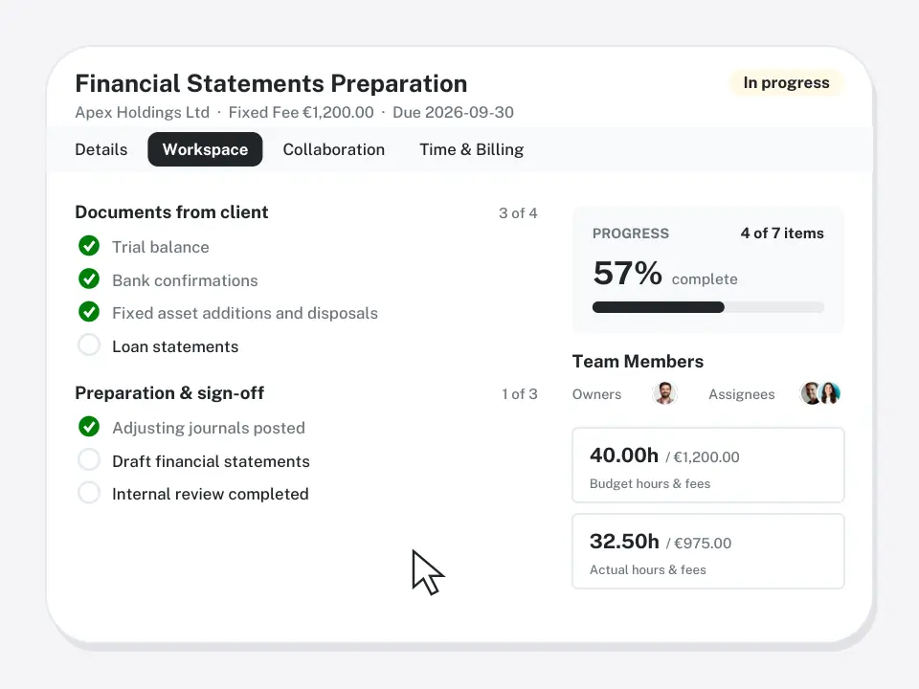
Task: Click the second assignee woman avatar
Action: click(x=831, y=393)
